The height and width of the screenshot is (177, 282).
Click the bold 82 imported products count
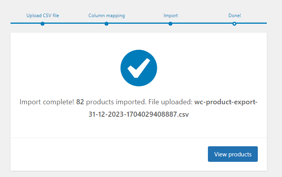[x=80, y=102]
